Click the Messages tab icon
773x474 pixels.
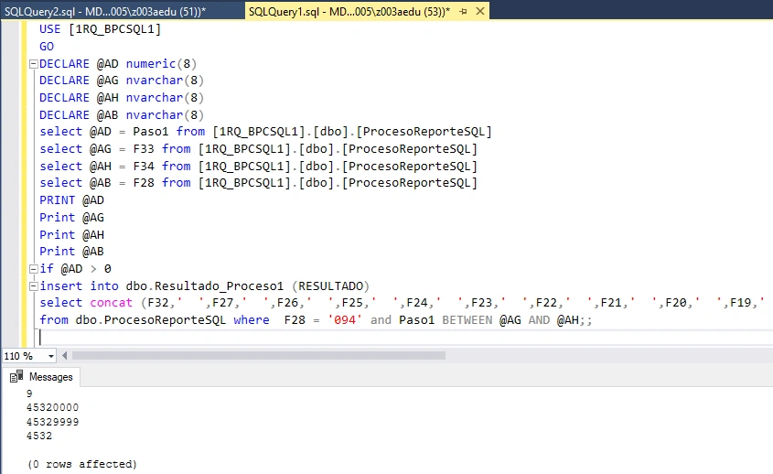coord(16,377)
